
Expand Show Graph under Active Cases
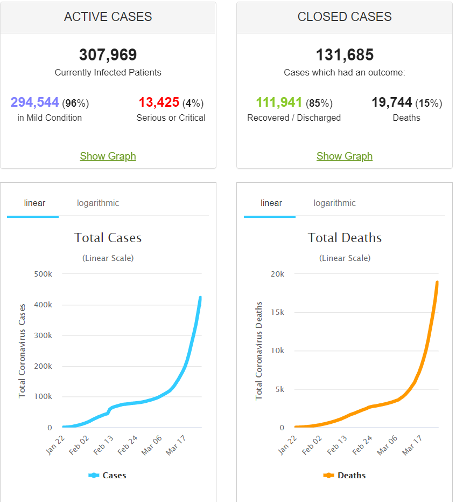pyautogui.click(x=108, y=156)
